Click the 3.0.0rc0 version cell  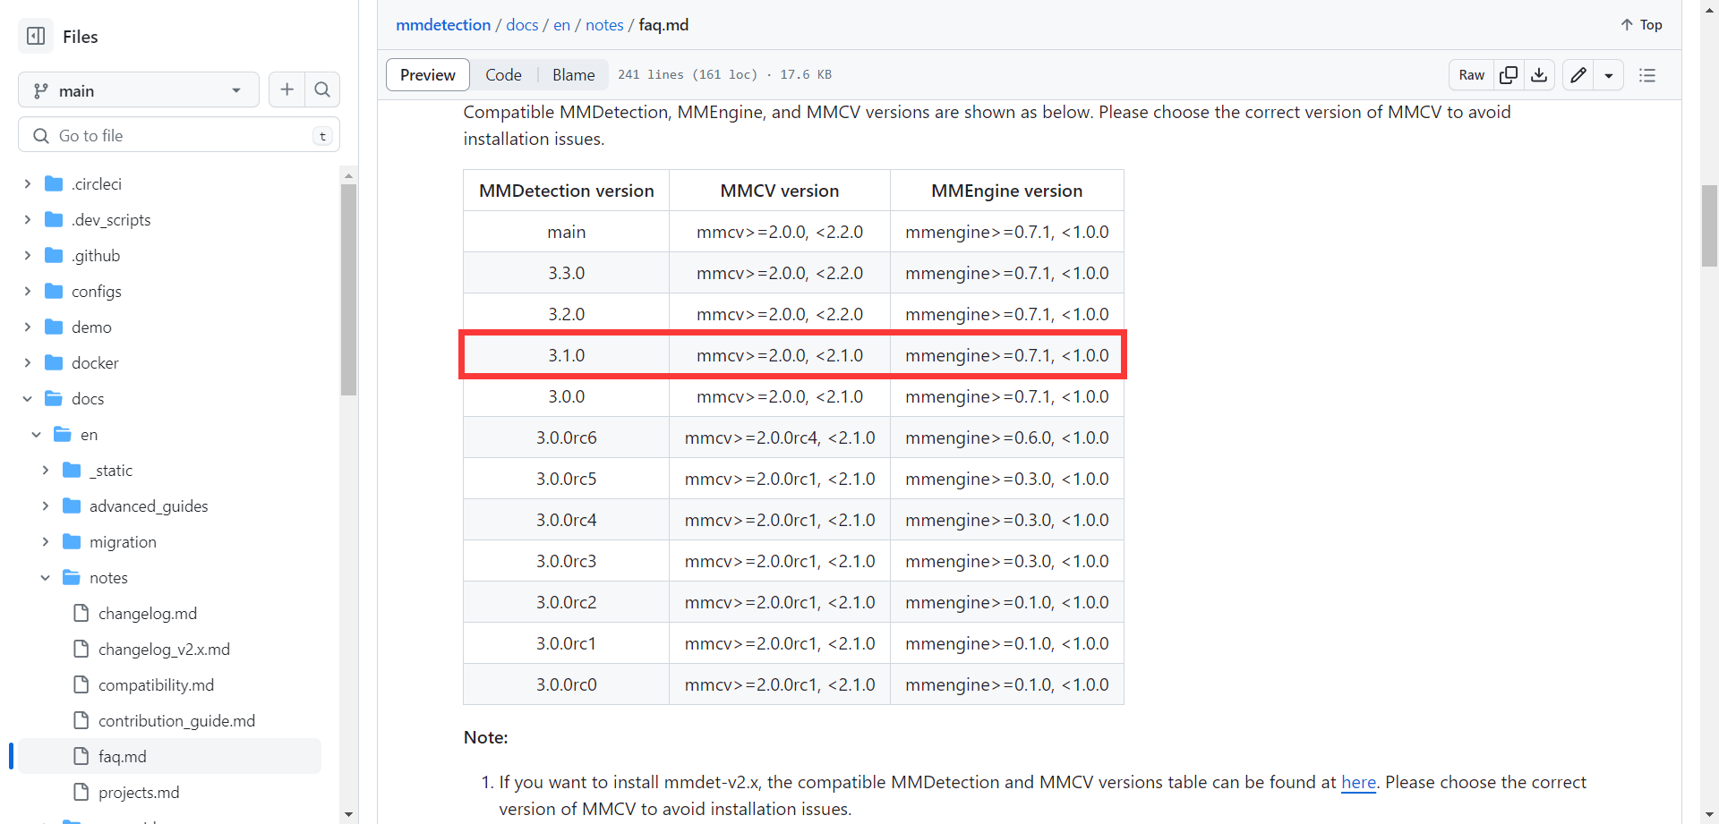point(566,684)
